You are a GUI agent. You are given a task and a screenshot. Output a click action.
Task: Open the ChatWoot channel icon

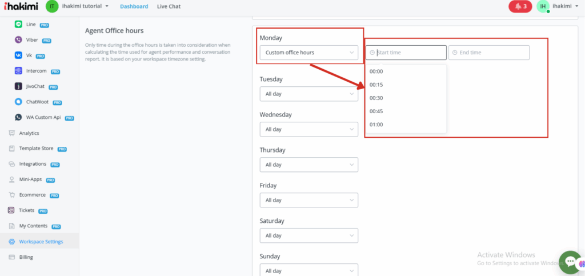click(x=19, y=102)
